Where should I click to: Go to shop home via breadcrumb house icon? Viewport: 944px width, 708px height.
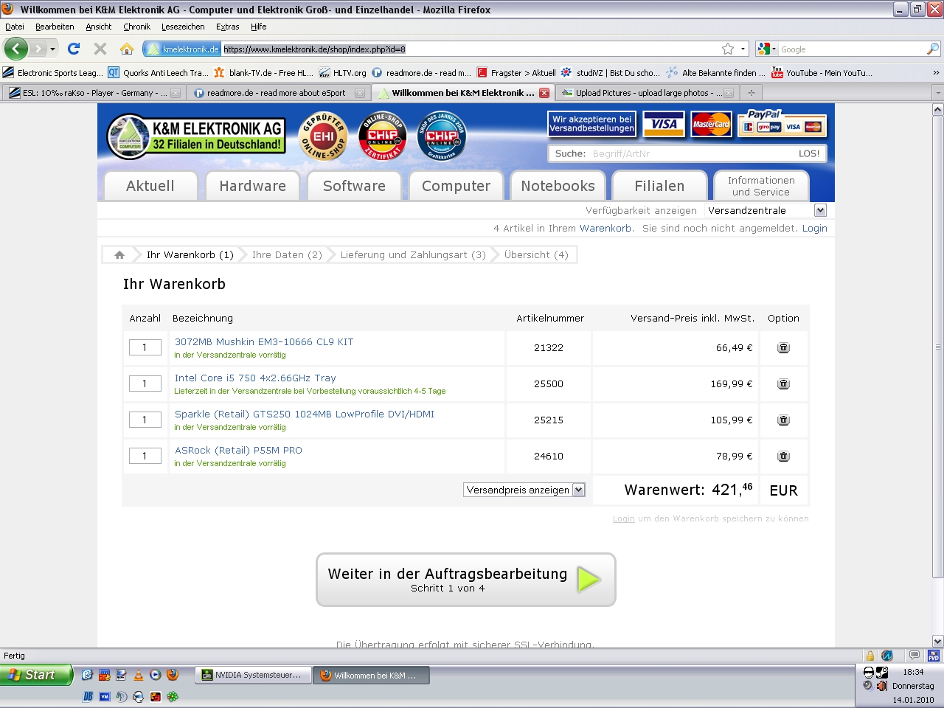tap(119, 254)
